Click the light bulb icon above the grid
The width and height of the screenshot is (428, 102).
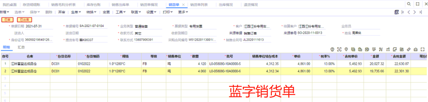point(332,49)
